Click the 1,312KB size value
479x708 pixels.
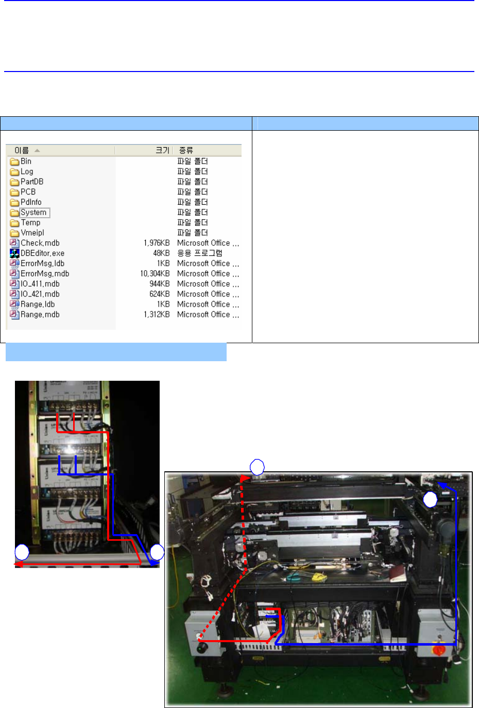[x=157, y=314]
